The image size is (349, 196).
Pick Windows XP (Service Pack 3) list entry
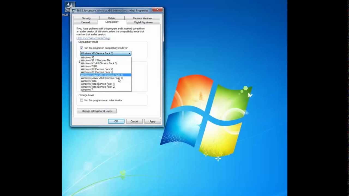tap(106, 72)
